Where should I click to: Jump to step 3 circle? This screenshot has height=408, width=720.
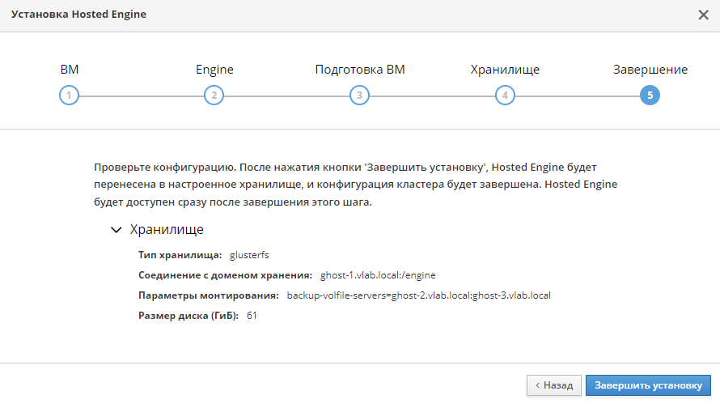tap(359, 95)
